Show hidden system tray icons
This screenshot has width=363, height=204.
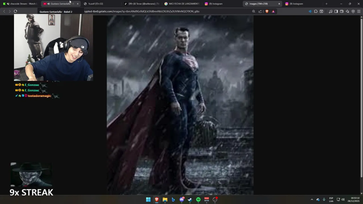(312, 199)
